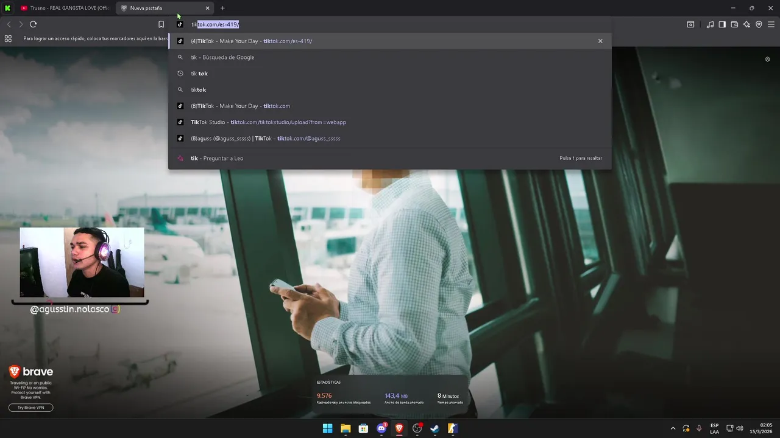Click the address bar showing tiktok.com/es-419/
This screenshot has height=438, width=780.
click(x=390, y=24)
